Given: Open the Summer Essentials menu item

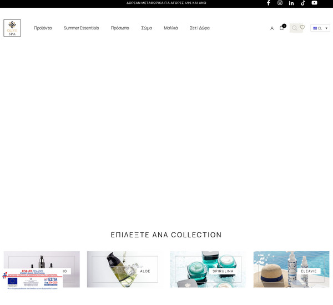Looking at the screenshot, I should click(x=81, y=28).
